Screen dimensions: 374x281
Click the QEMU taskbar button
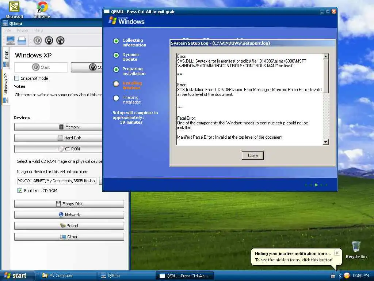click(184, 276)
